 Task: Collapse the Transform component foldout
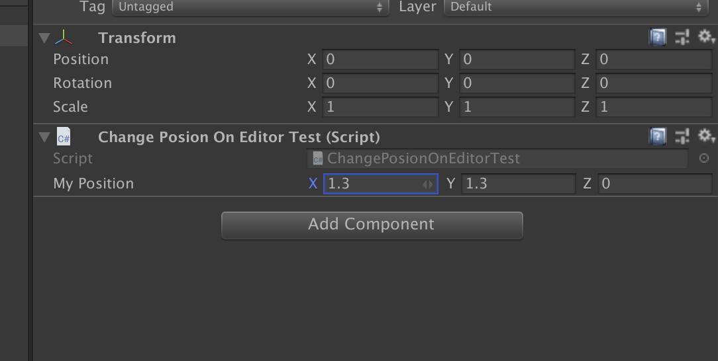click(44, 38)
